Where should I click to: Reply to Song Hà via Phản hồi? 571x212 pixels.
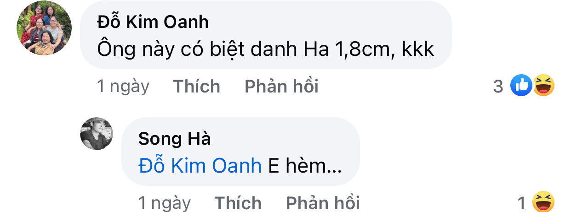click(323, 203)
